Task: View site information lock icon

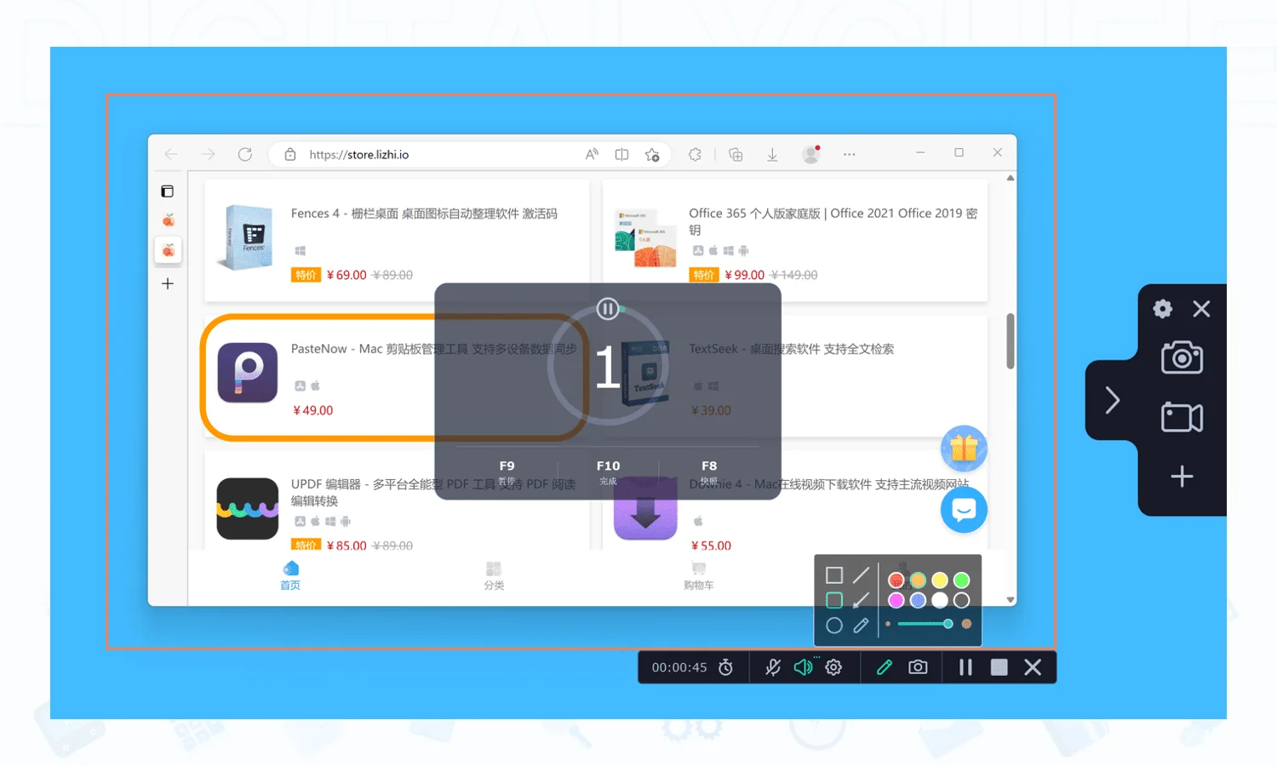Action: click(290, 154)
